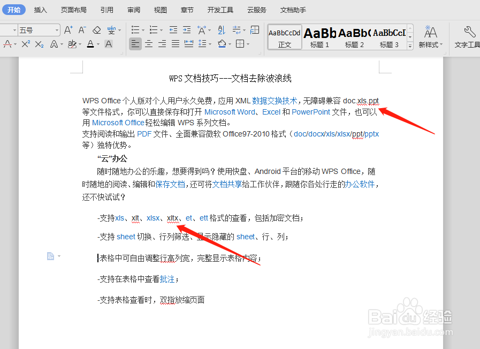This screenshot has width=480, height=349.
Task: Sort text with A-Z icon
Action: (222, 30)
